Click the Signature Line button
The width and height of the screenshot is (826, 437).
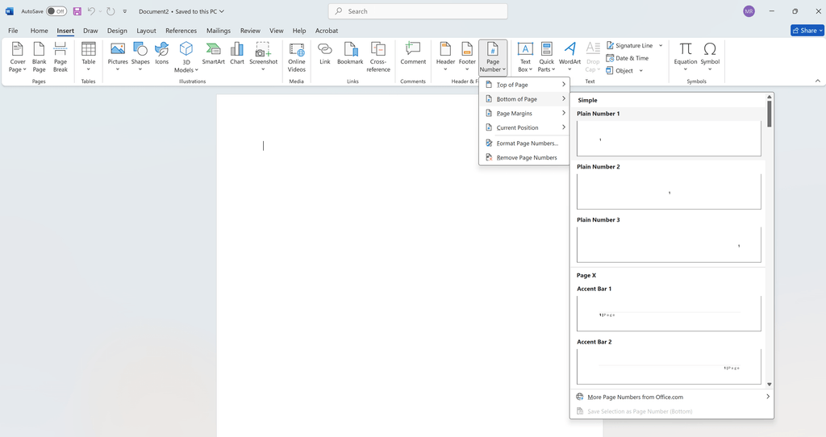(629, 46)
